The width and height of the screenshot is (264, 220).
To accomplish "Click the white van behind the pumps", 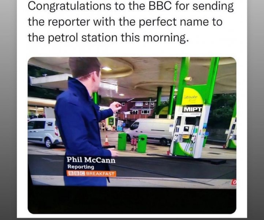I will [x=150, y=131].
